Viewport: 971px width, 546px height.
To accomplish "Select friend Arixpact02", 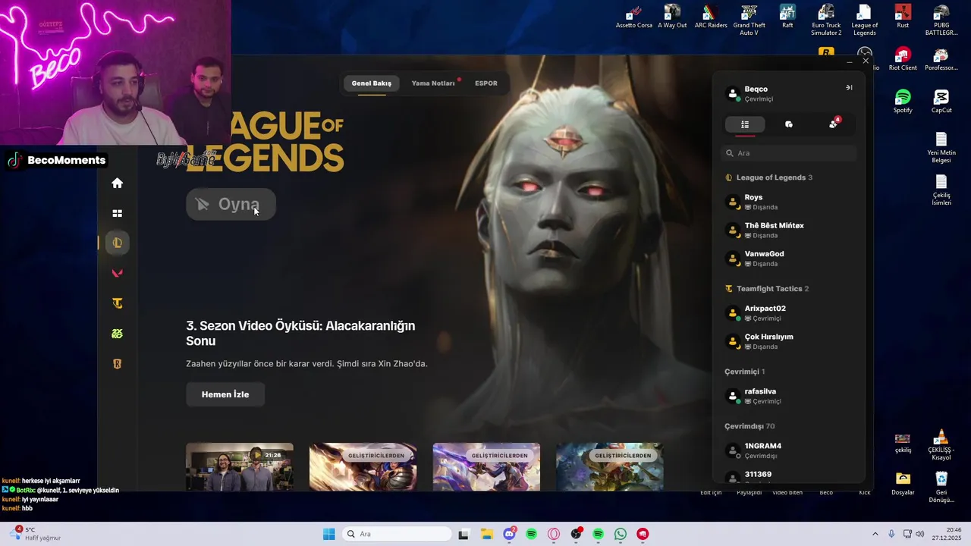I will [x=789, y=313].
